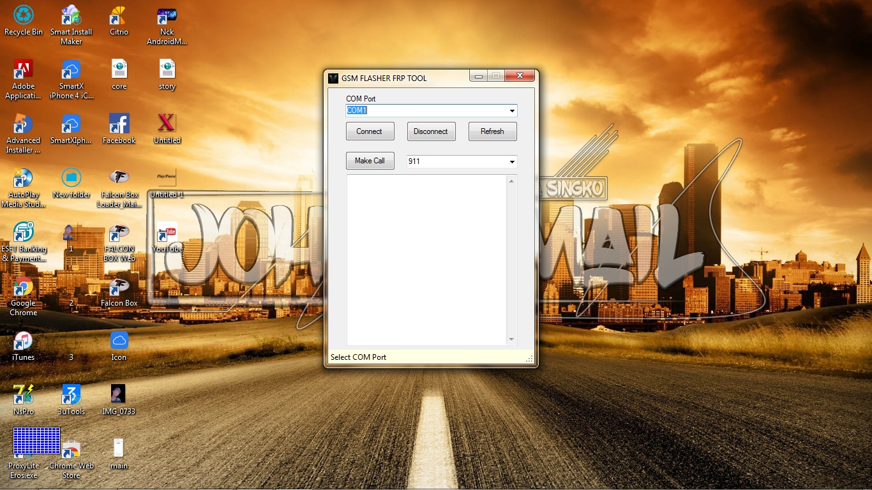Screen dimensions: 872x490
Task: Select the Falcon Box shortcut icon
Action: coord(119,292)
